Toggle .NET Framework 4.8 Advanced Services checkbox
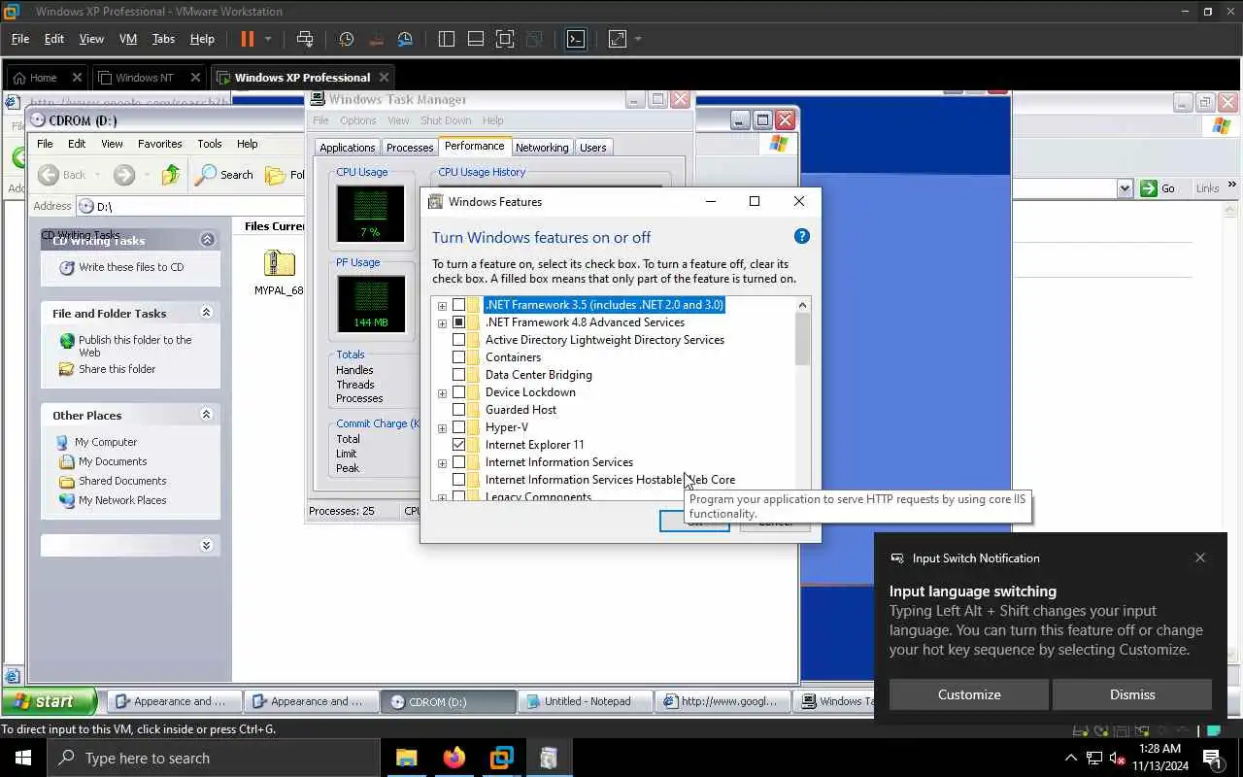The height and width of the screenshot is (777, 1243). [x=458, y=322]
